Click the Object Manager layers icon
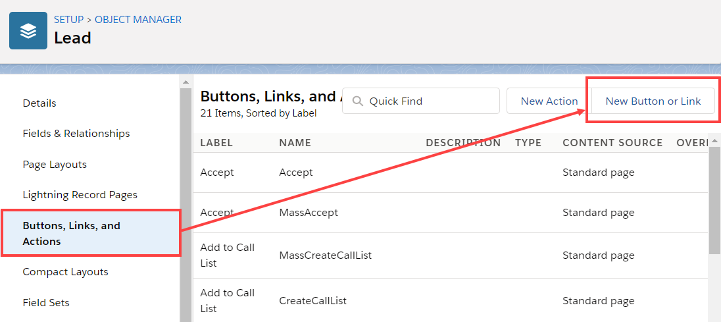 [28, 31]
